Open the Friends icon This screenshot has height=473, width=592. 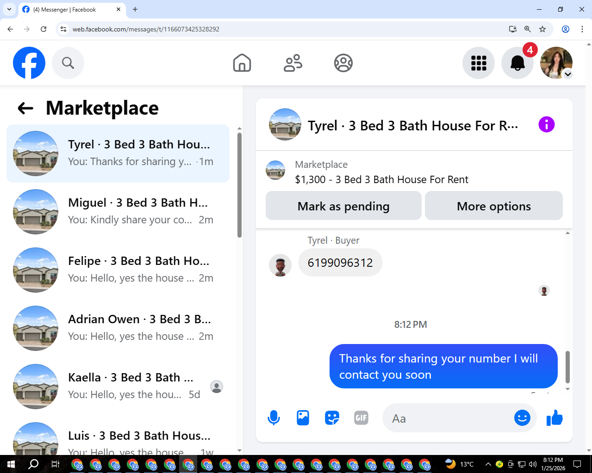[x=293, y=63]
